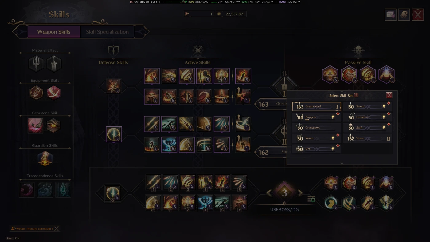This screenshot has height=242, width=430.
Task: Go to the next skill preset arrow
Action: coord(300,193)
